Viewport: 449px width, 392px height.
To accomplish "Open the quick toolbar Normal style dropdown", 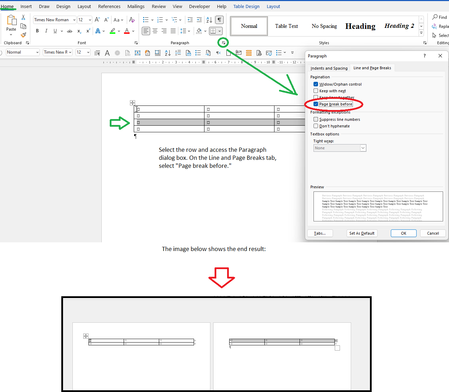I will 37,52.
